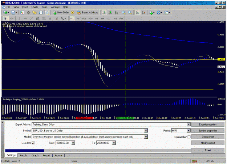
Task: Open the From date picker dropdown
Action: [x=73, y=143]
